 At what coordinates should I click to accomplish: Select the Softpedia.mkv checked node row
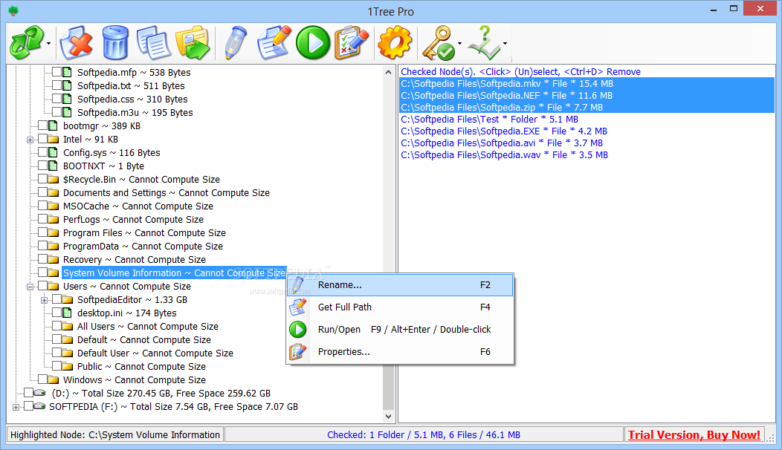pyautogui.click(x=587, y=84)
